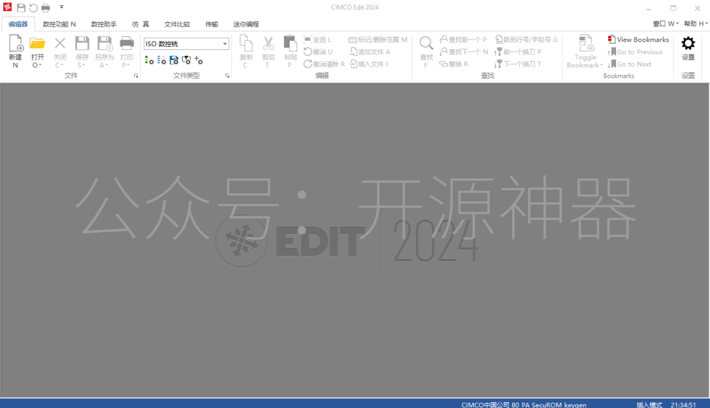Click 插入模式 in status bar
The width and height of the screenshot is (710, 408).
tap(650, 405)
